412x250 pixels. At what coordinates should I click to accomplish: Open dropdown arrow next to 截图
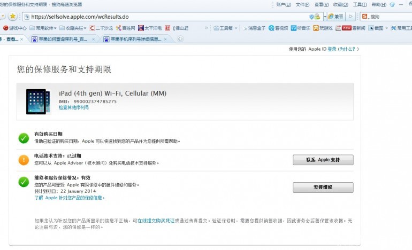pyautogui.click(x=386, y=28)
